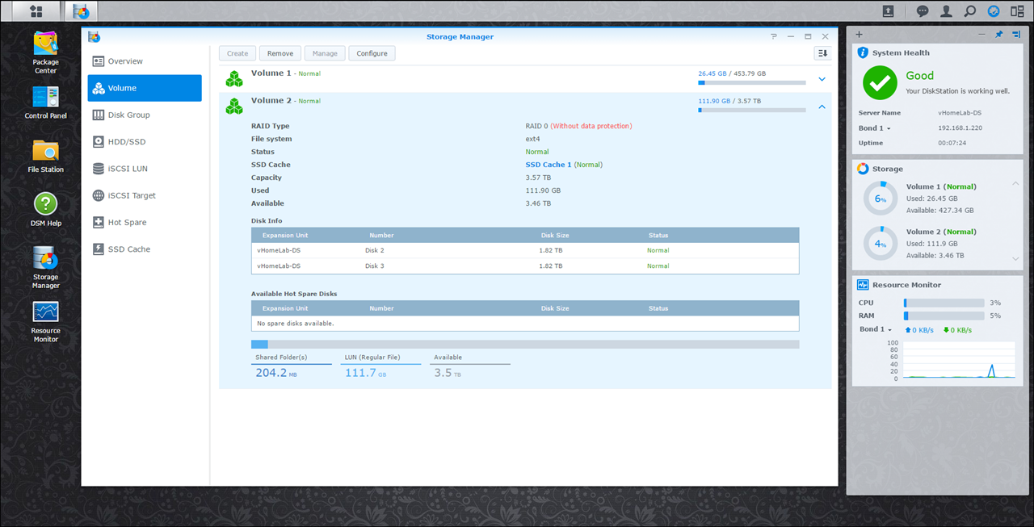Click the Volume 2 usage progress bar
The width and height of the screenshot is (1034, 527).
point(751,111)
